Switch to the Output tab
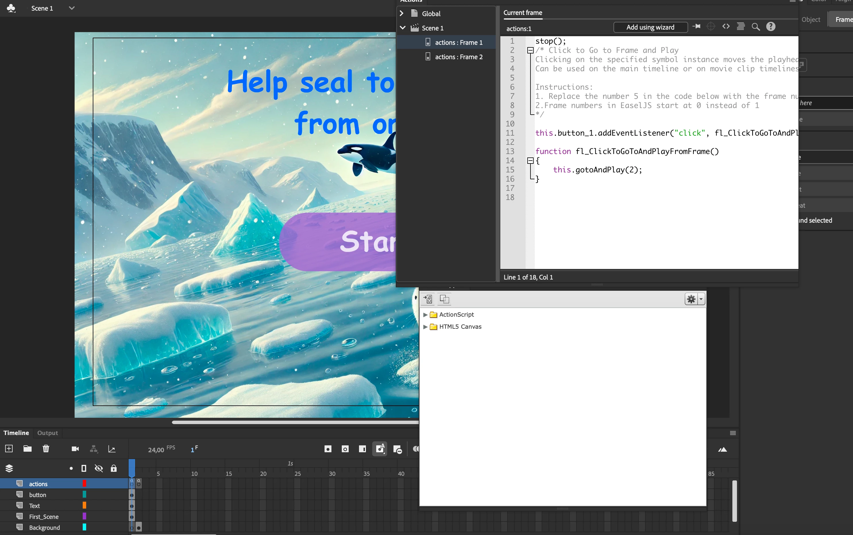The width and height of the screenshot is (853, 535). (x=47, y=433)
